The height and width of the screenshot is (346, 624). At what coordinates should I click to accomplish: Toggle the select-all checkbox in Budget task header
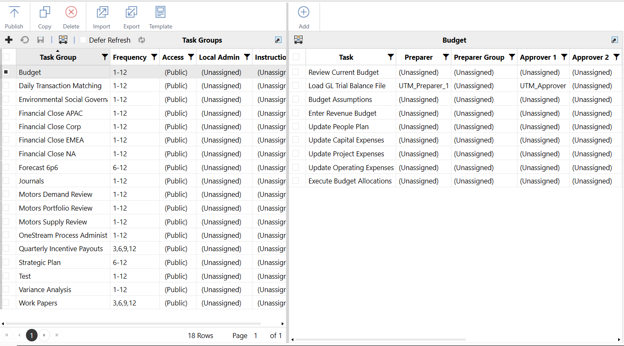pos(296,57)
